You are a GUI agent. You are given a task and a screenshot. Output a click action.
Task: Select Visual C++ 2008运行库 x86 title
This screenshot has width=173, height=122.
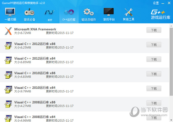35,102
